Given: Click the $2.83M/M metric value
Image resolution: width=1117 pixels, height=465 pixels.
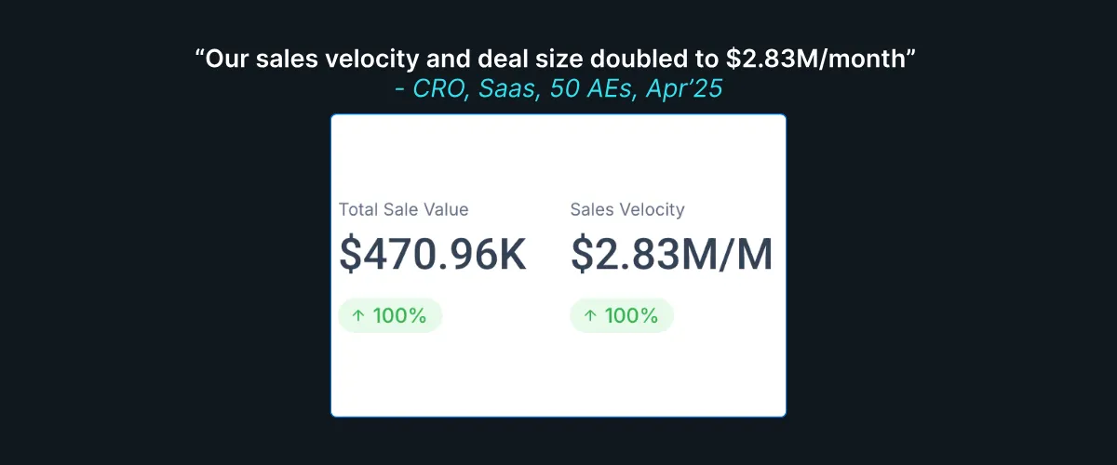Looking at the screenshot, I should 672,255.
